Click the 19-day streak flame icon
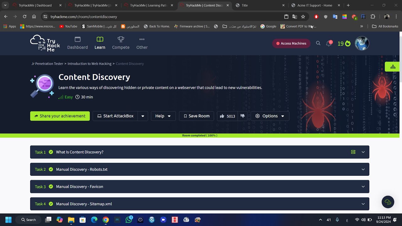Viewport: 402px width, 226px height. point(348,44)
